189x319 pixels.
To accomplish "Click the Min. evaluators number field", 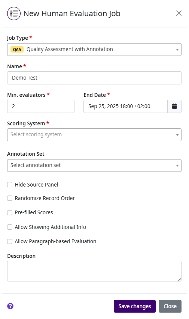I will (41, 106).
